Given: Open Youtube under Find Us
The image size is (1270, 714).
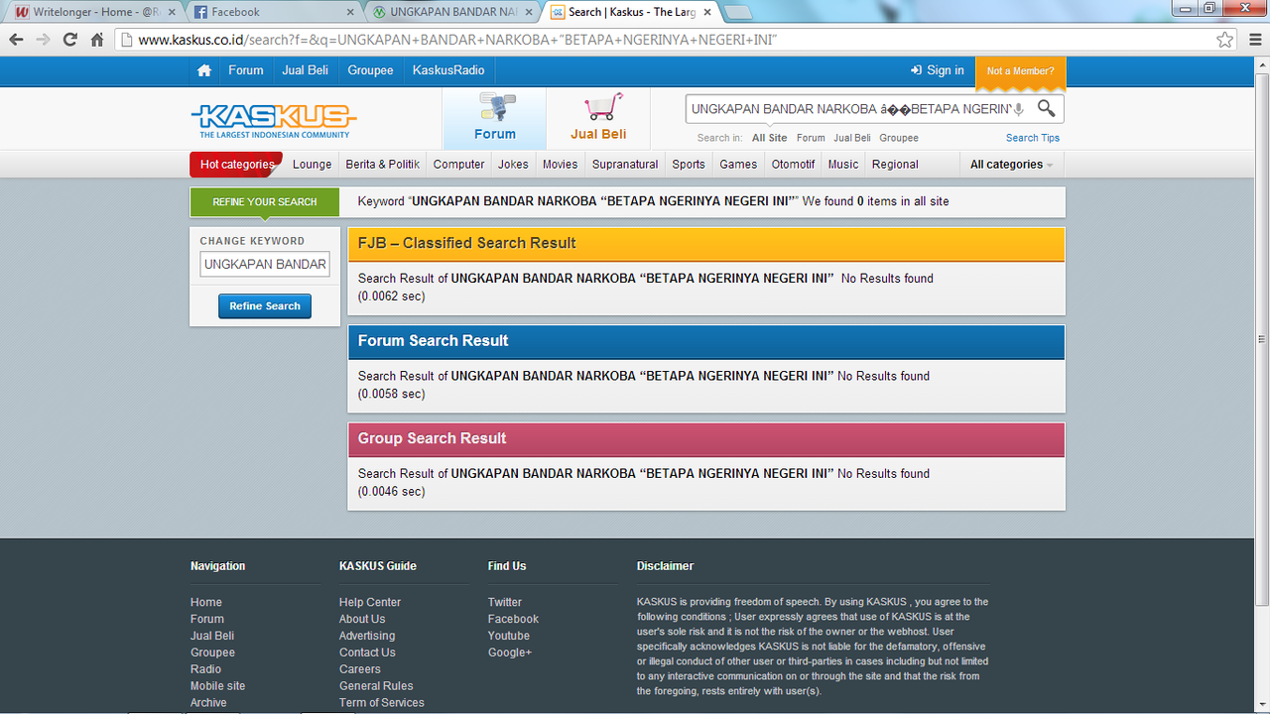Looking at the screenshot, I should pyautogui.click(x=509, y=636).
